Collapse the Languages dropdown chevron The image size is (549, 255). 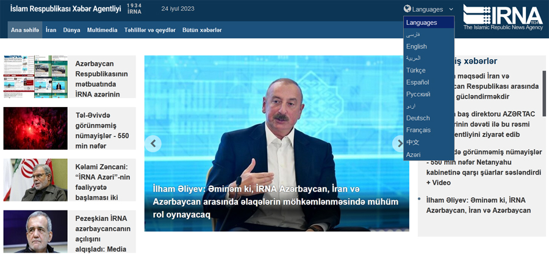point(451,9)
